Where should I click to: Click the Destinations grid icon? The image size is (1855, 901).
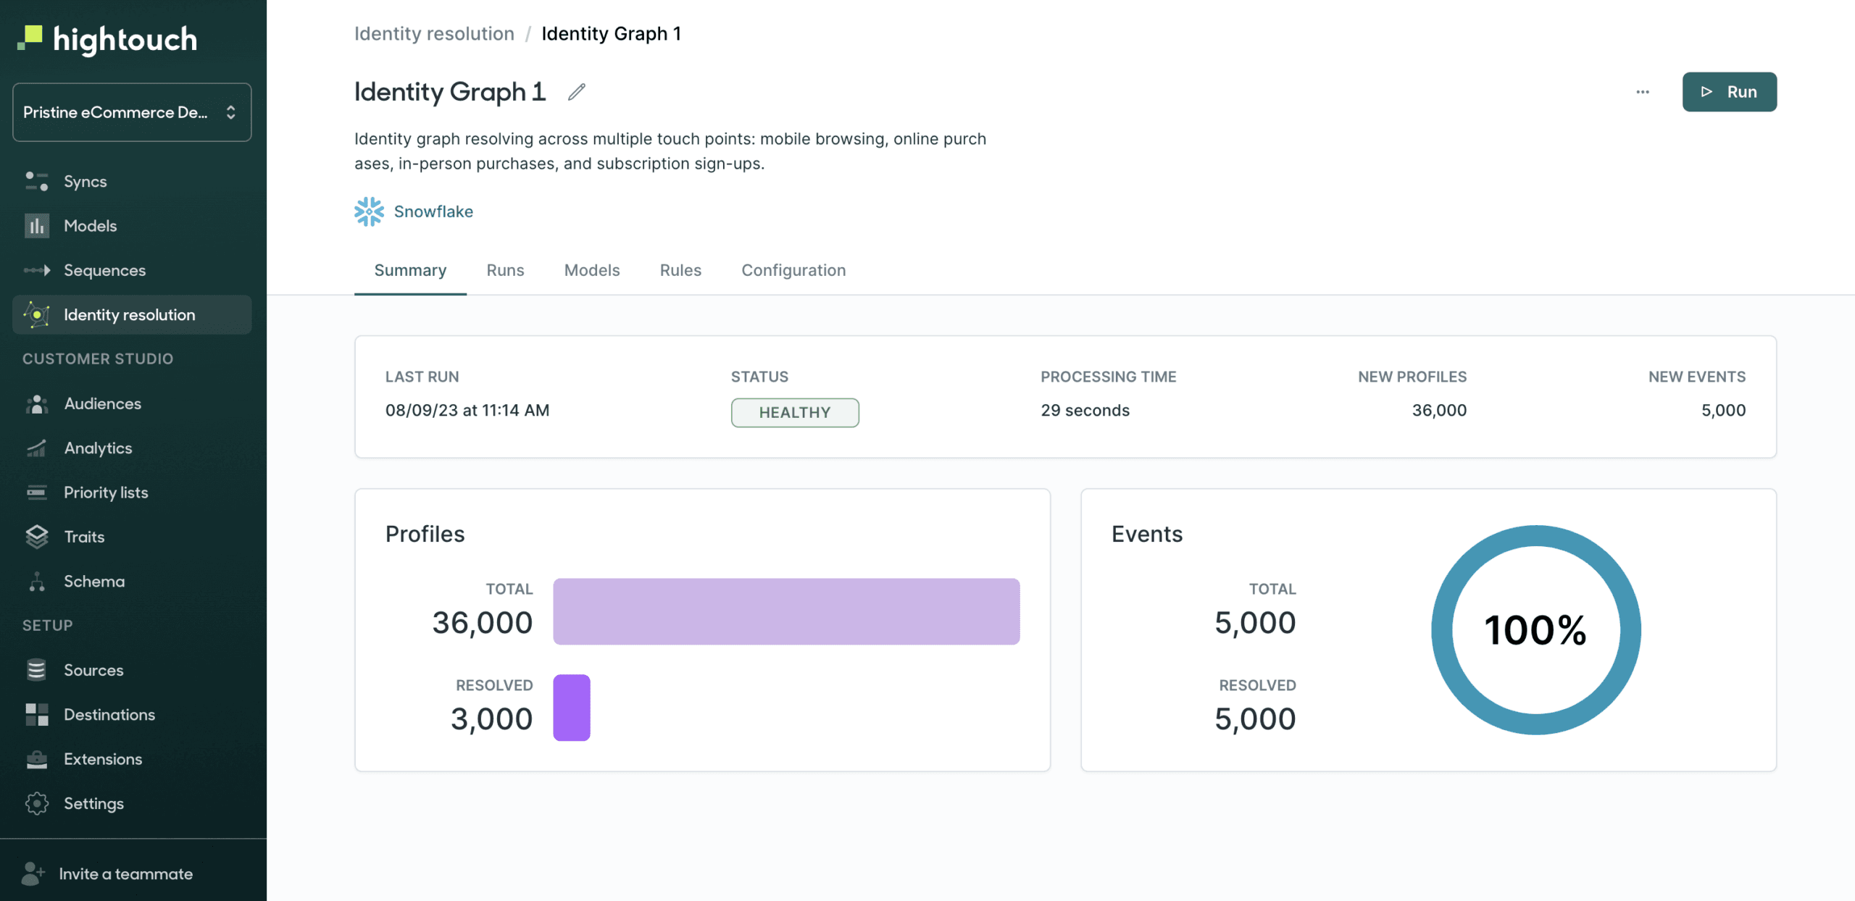(x=36, y=714)
